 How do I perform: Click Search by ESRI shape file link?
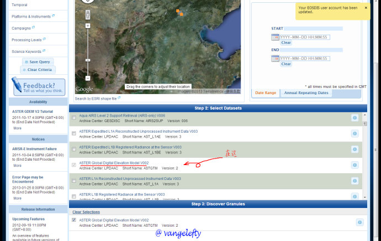click(96, 99)
